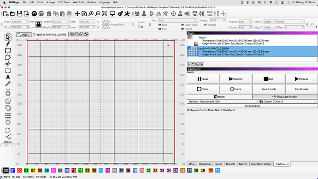
Task: Click the Rotate angle input field
Action: (x=125, y=24)
